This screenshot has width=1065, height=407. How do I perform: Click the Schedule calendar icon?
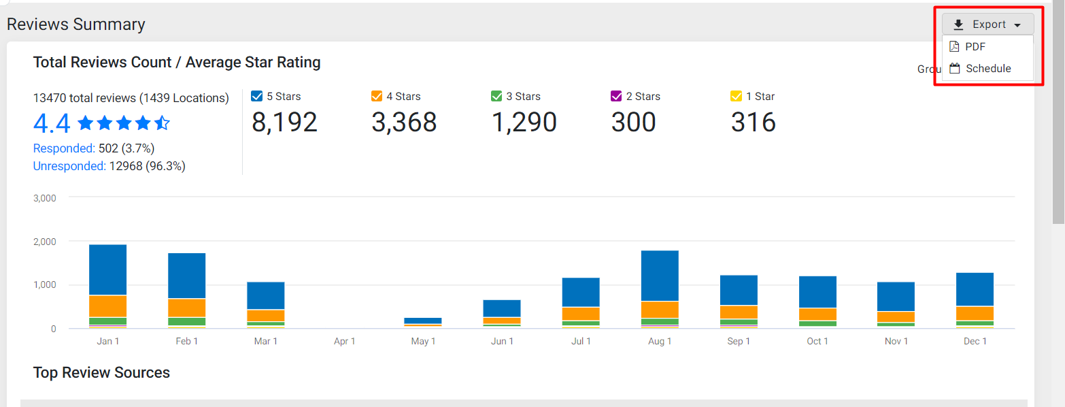point(954,69)
